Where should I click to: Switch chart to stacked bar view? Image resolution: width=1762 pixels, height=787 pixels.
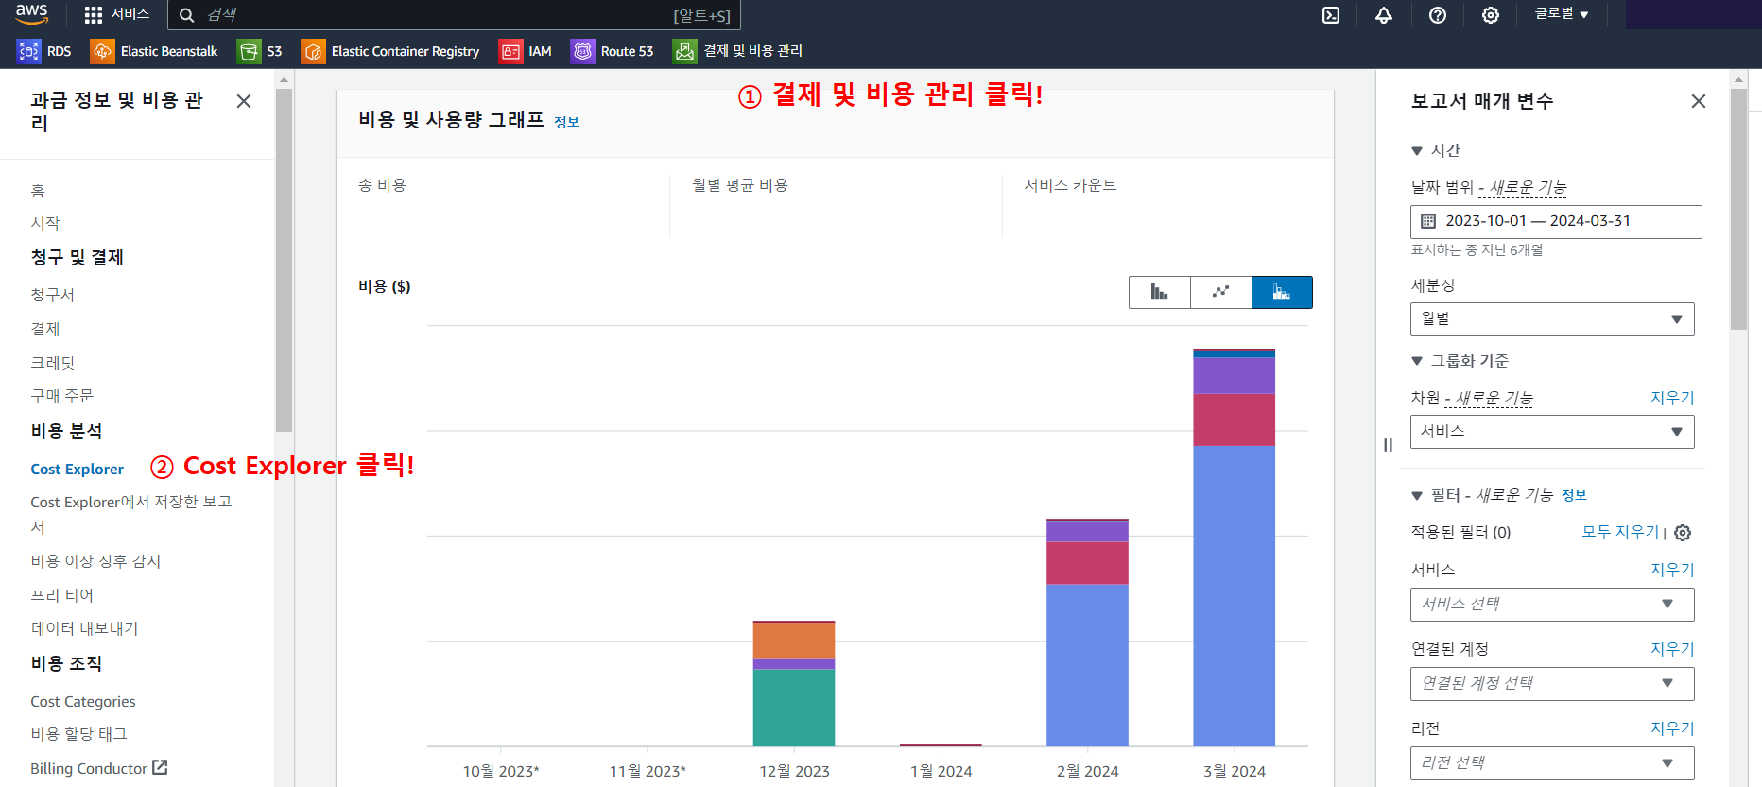coord(1282,292)
